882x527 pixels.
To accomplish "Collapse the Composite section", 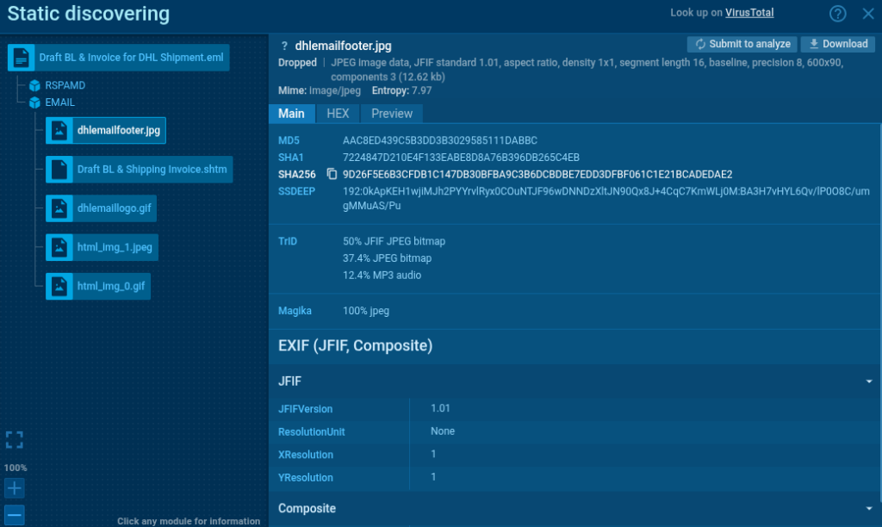I will click(x=870, y=508).
